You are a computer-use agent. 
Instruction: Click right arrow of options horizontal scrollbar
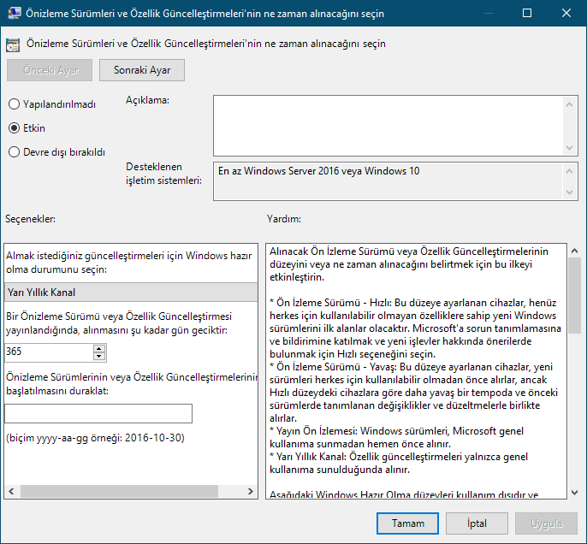pyautogui.click(x=251, y=491)
